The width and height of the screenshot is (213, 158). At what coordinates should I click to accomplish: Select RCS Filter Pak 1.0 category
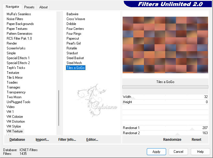[19, 38]
